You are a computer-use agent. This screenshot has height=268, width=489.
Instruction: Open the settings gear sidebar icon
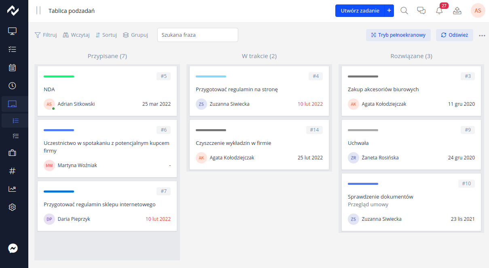pos(13,207)
